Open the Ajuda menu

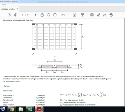tap(4, 5)
